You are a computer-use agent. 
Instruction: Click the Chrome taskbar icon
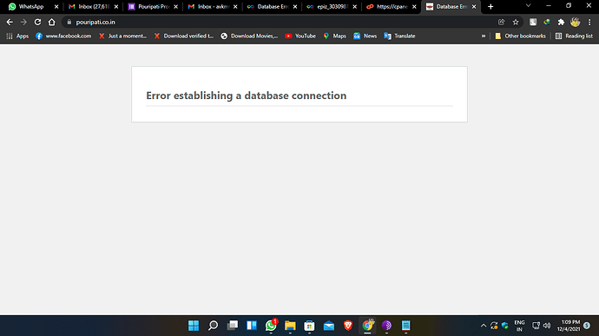point(367,326)
